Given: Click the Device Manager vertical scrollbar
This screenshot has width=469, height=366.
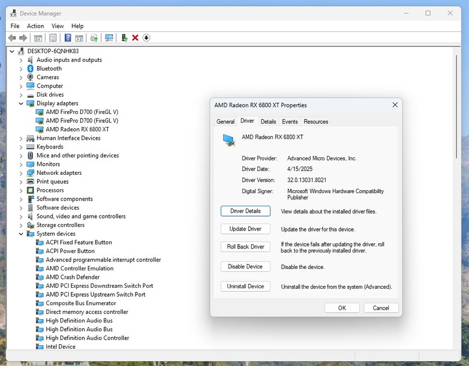Looking at the screenshot, I should (456, 107).
